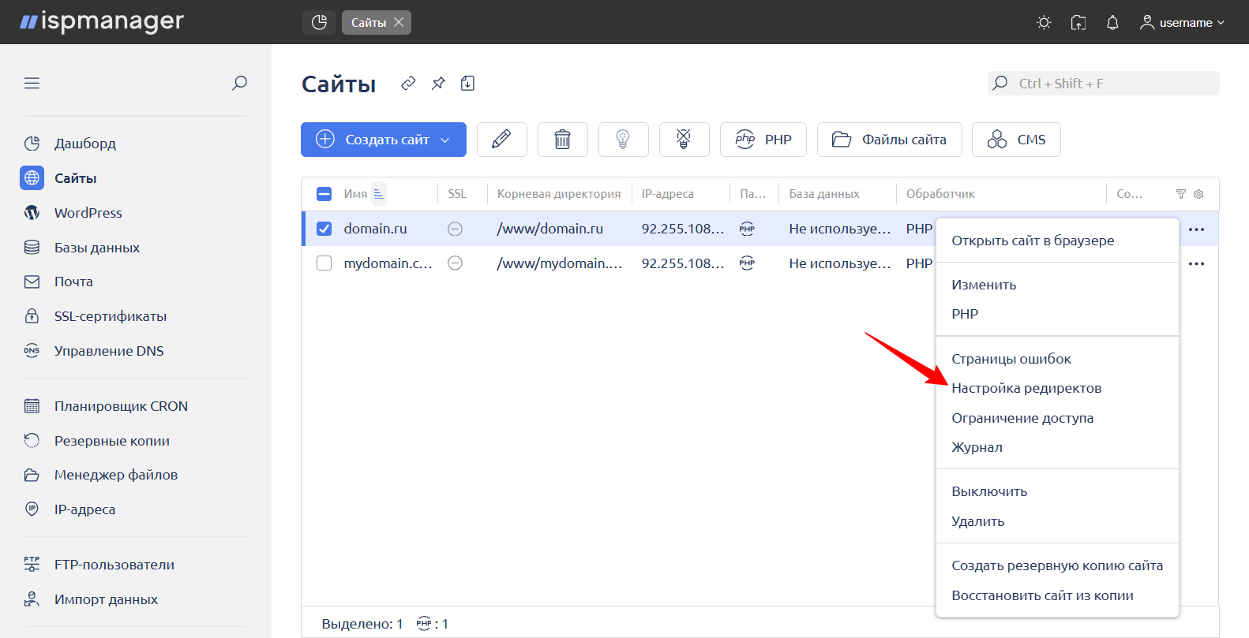The image size is (1249, 638).
Task: Click the pencil edit icon in toolbar
Action: click(501, 140)
